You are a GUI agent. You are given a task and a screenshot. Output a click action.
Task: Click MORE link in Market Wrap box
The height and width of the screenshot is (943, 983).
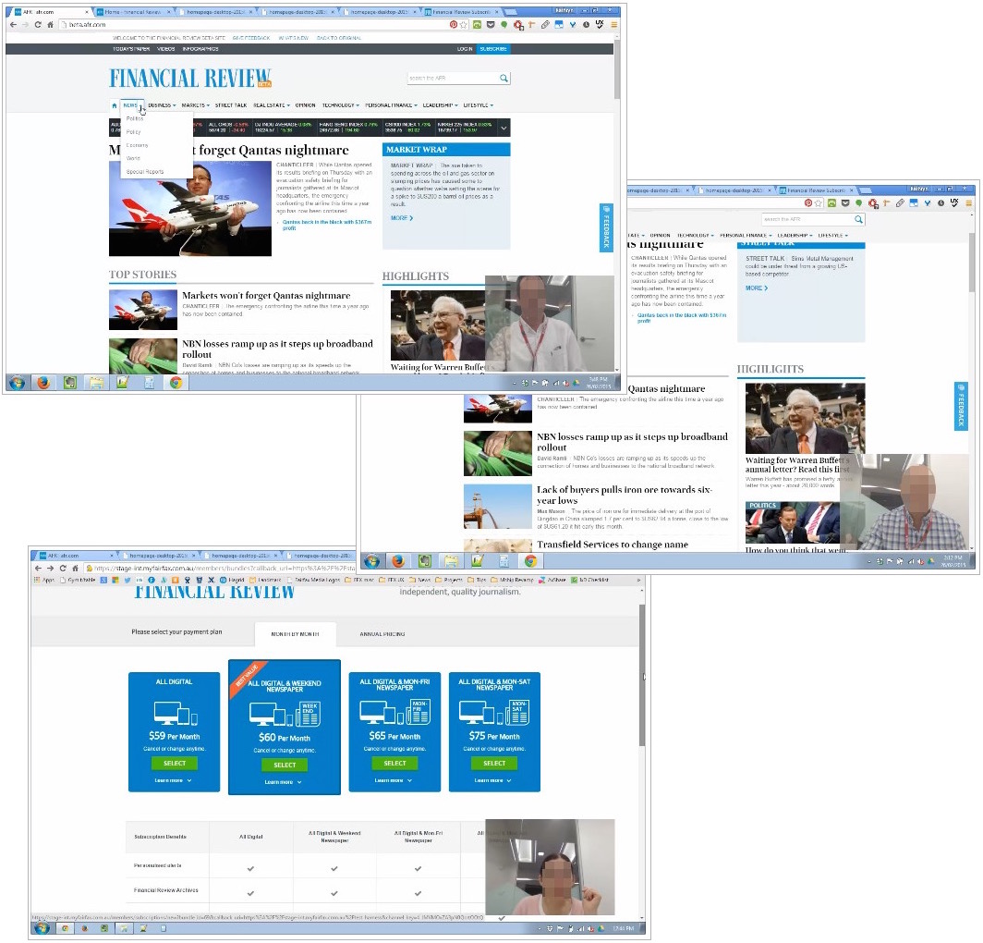pos(401,217)
